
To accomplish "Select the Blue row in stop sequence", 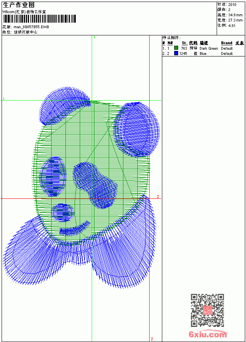I will coord(204,53).
